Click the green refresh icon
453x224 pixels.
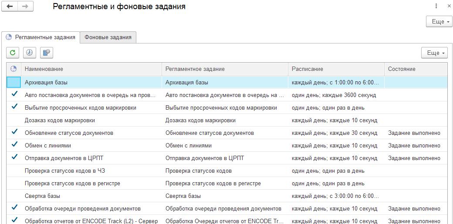13,53
